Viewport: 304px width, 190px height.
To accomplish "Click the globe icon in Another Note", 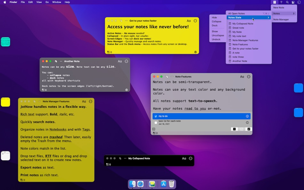I will [126, 90].
